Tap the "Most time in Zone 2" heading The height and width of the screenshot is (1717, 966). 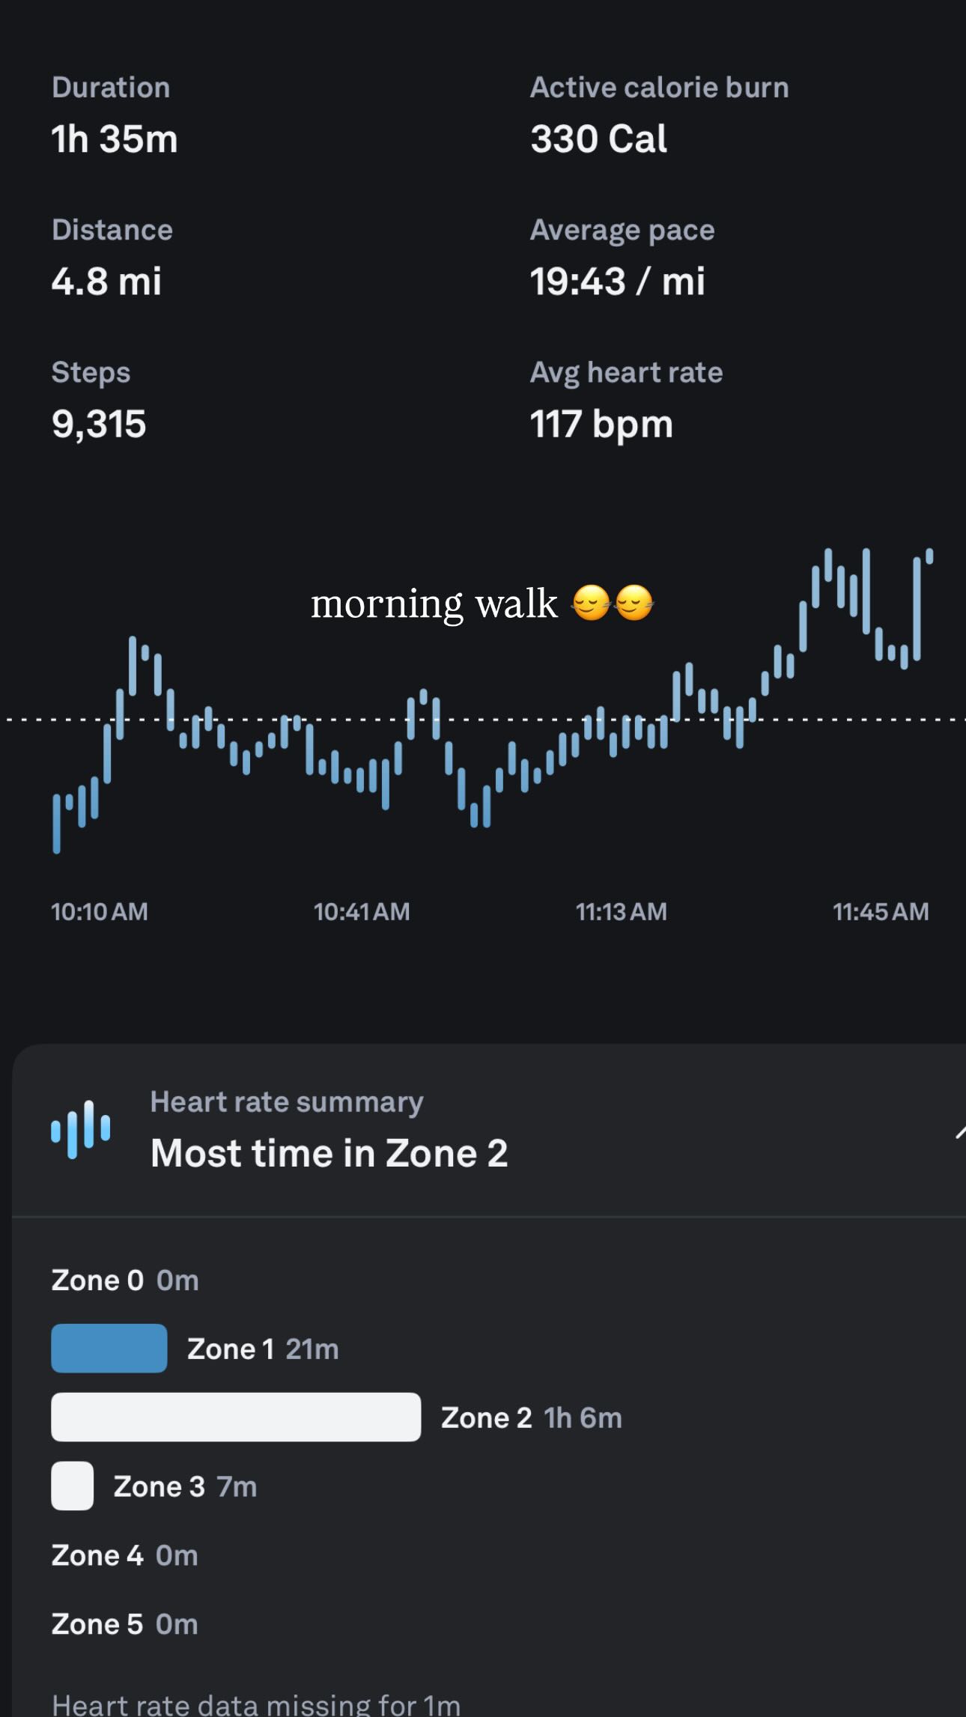point(329,1152)
